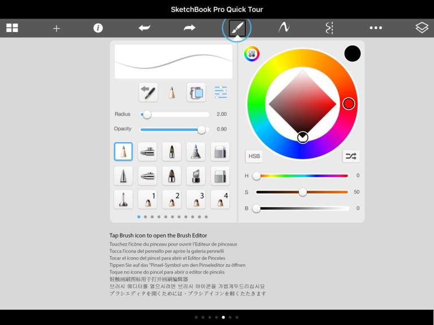Click the undo arrow icon
Screen dimensions: 434x325
pos(144,28)
